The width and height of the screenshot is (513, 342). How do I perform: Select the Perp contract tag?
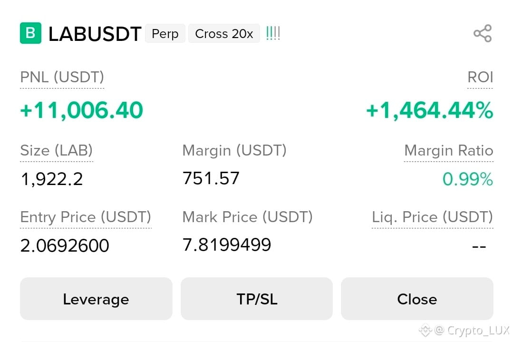[x=165, y=33]
